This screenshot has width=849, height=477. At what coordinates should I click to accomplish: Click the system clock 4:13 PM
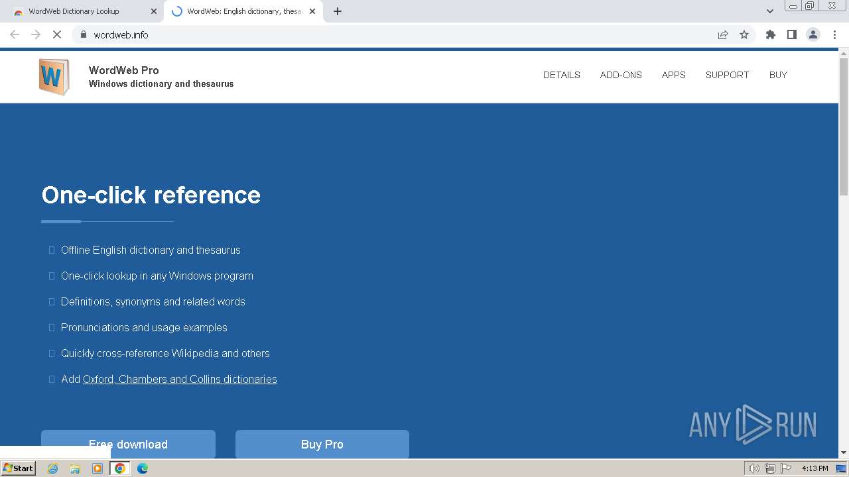(815, 468)
